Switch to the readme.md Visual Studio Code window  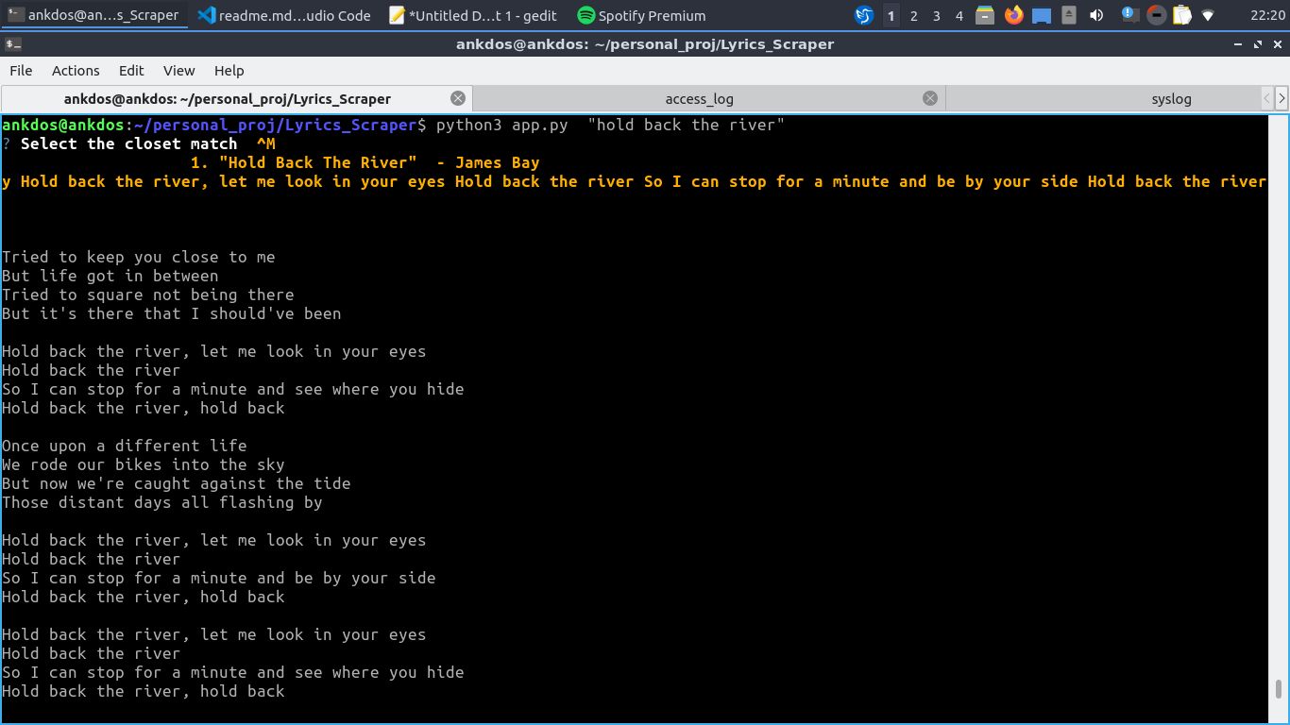click(x=285, y=15)
